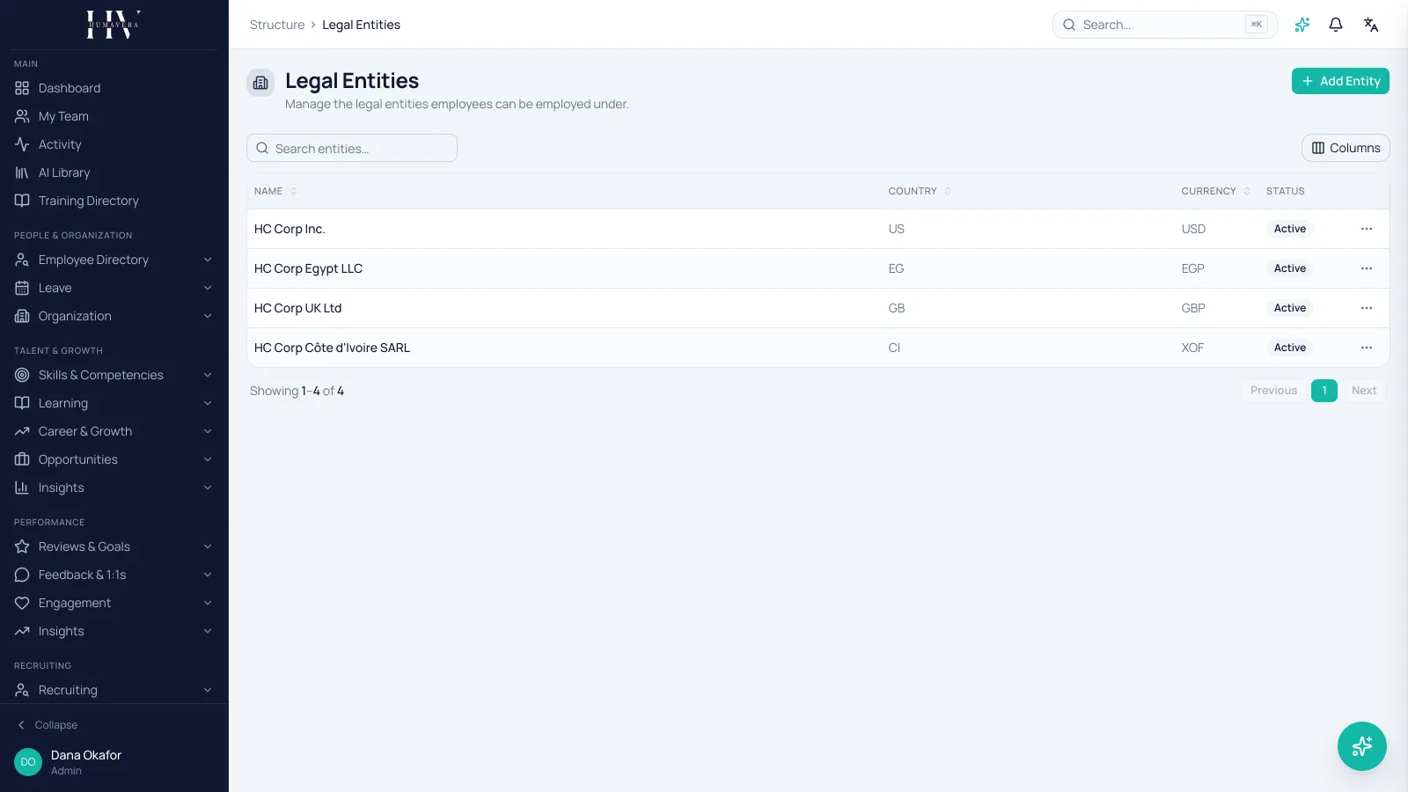Expand the Recruiting menu
This screenshot has width=1408, height=792.
click(x=114, y=690)
